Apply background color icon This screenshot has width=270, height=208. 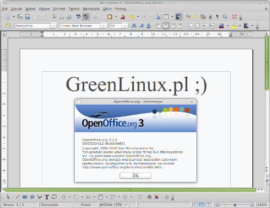tap(246, 26)
